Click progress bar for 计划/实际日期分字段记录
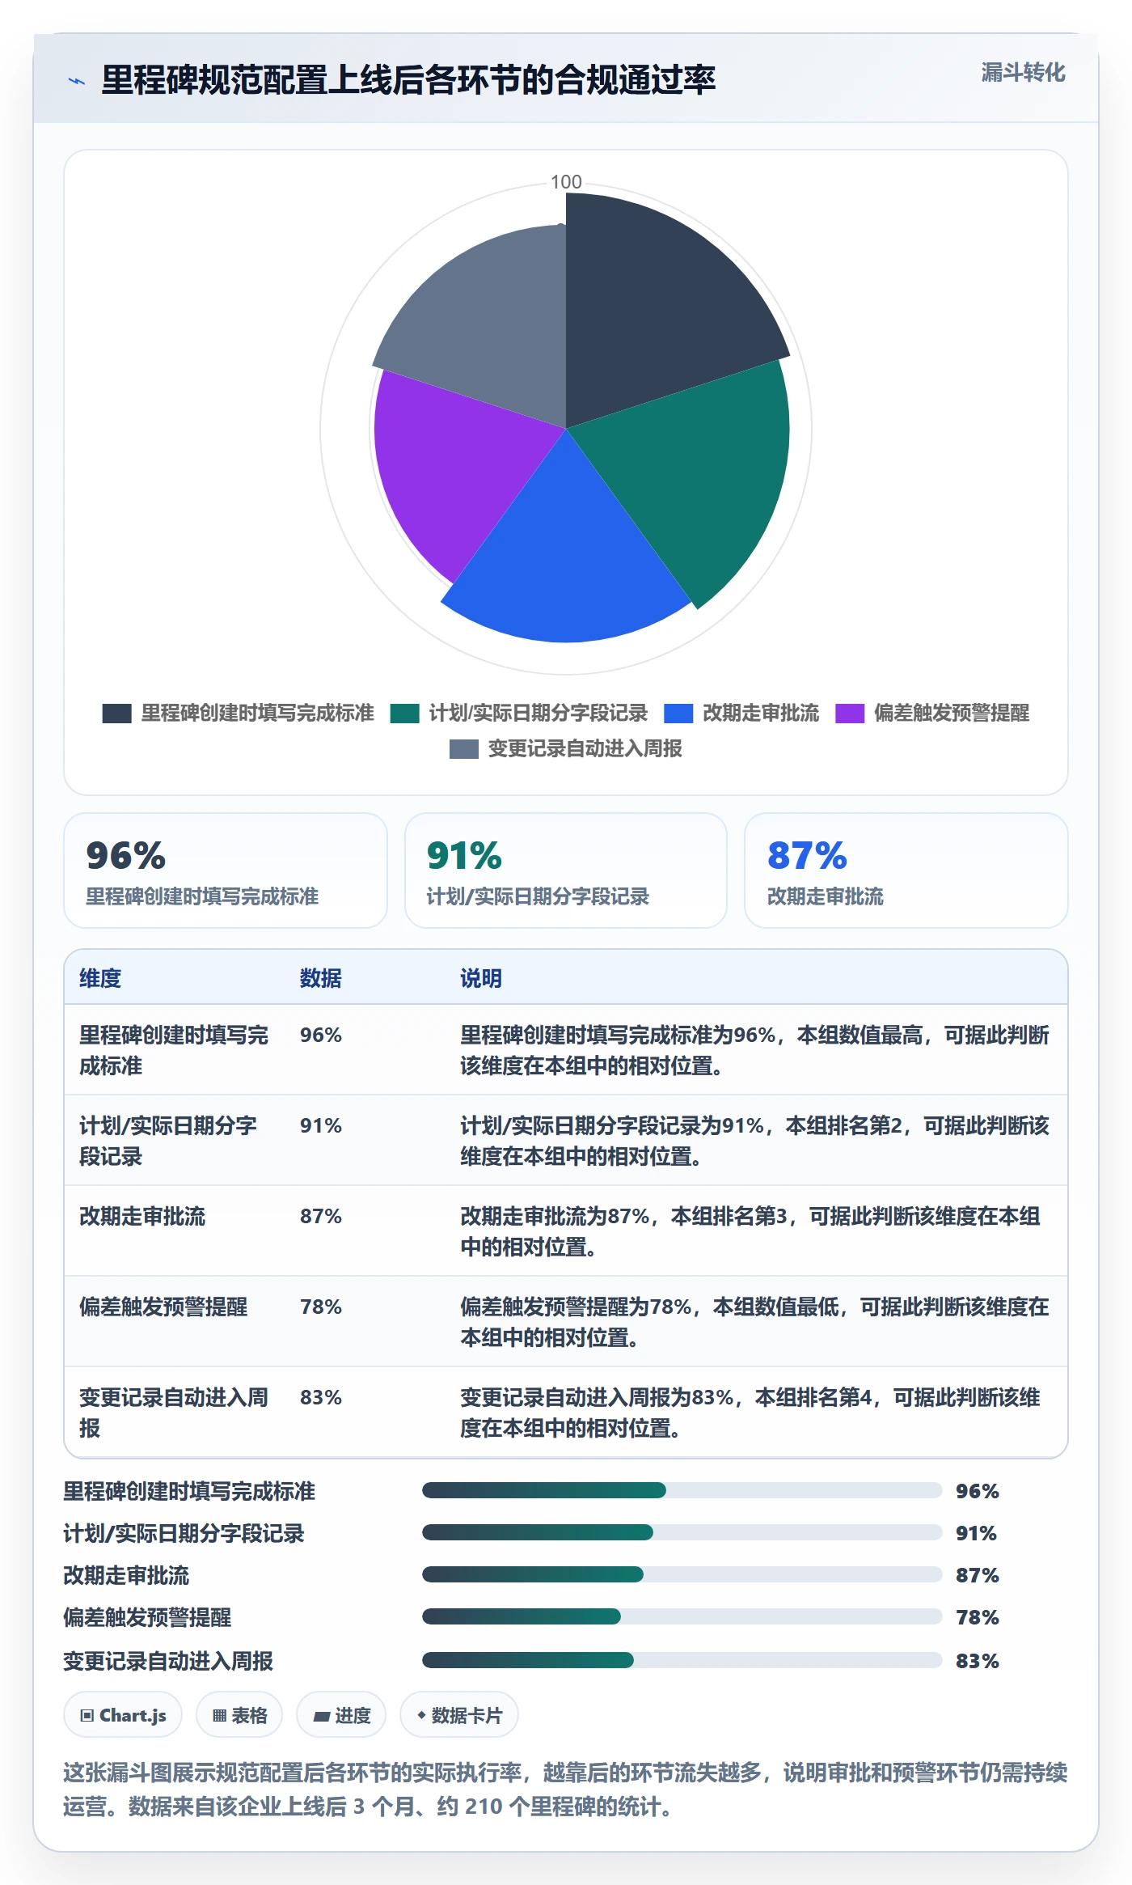The width and height of the screenshot is (1132, 1885). (x=682, y=1532)
